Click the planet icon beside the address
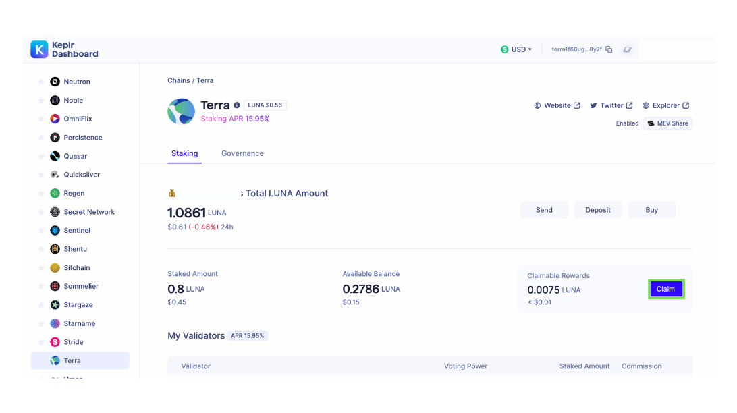 628,49
